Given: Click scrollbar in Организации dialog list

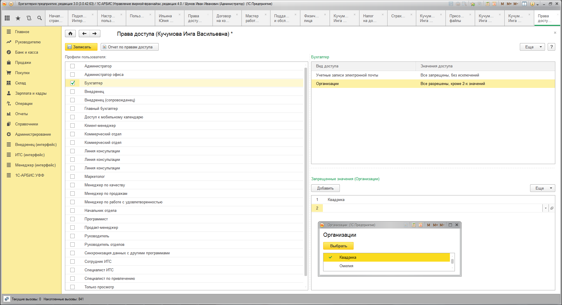Looking at the screenshot, I should point(452,261).
